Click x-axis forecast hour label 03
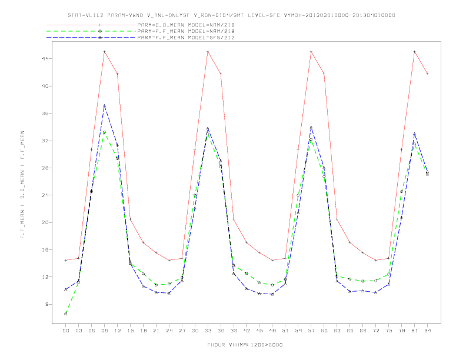 coord(78,331)
